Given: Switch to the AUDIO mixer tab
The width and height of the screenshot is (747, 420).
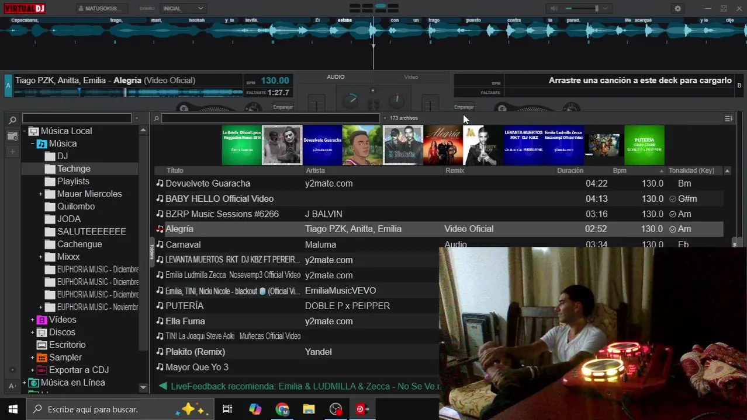Looking at the screenshot, I should pyautogui.click(x=336, y=77).
